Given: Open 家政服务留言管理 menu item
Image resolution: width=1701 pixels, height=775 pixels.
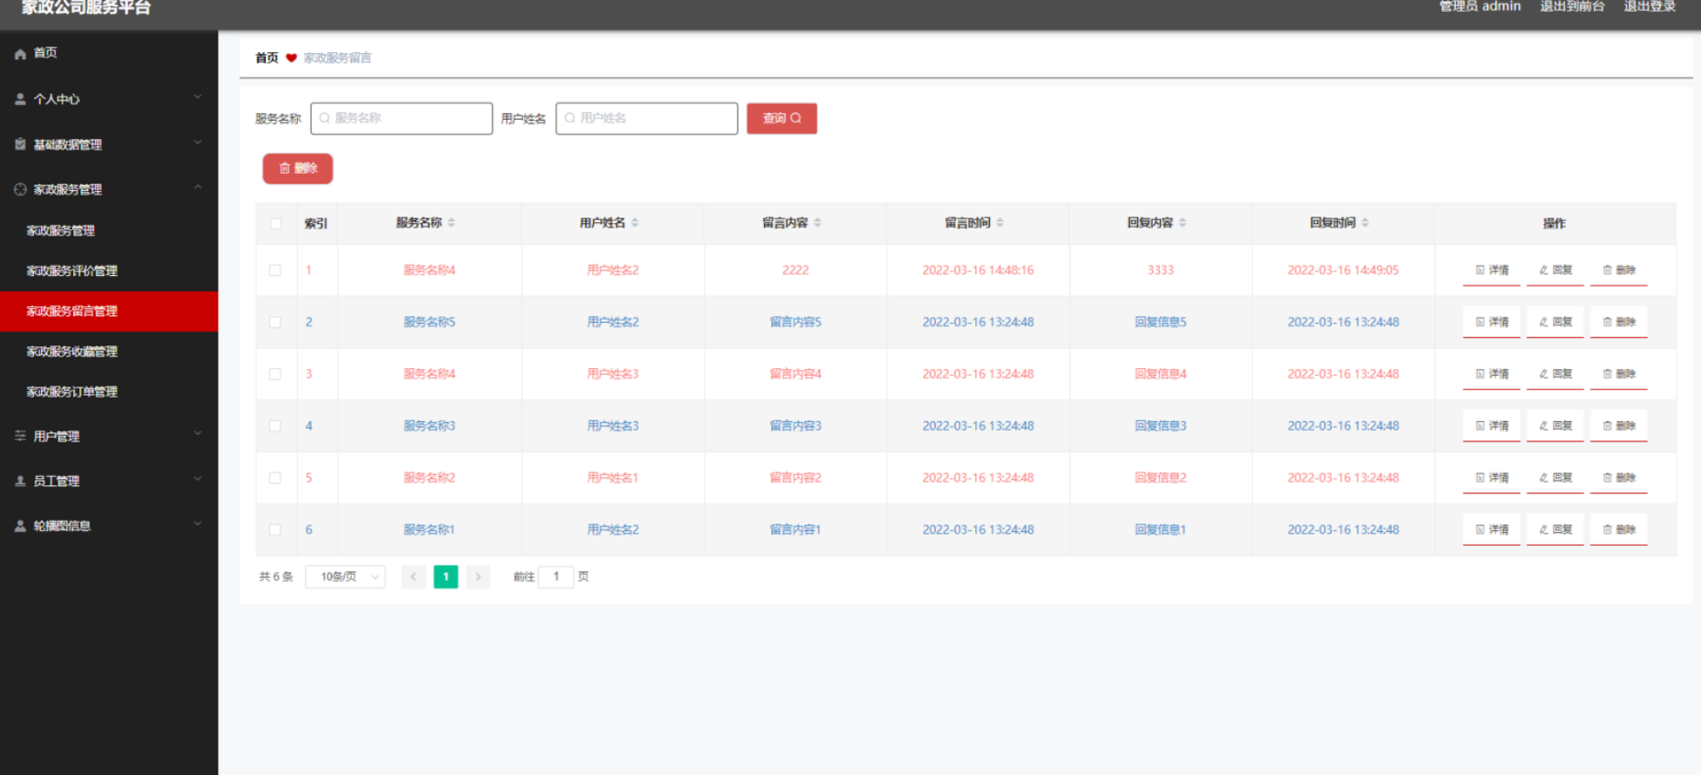Looking at the screenshot, I should coord(109,311).
